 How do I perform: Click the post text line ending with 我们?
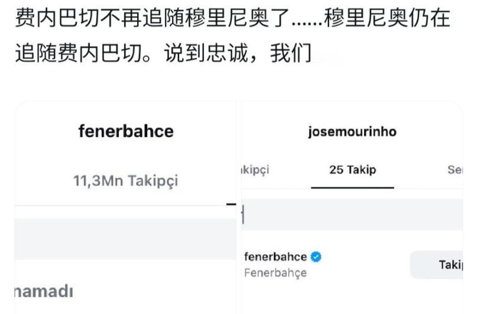click(163, 53)
